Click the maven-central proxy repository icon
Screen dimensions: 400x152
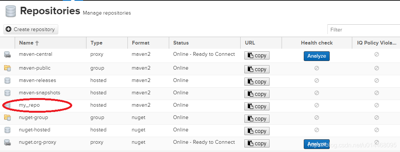coord(8,54)
